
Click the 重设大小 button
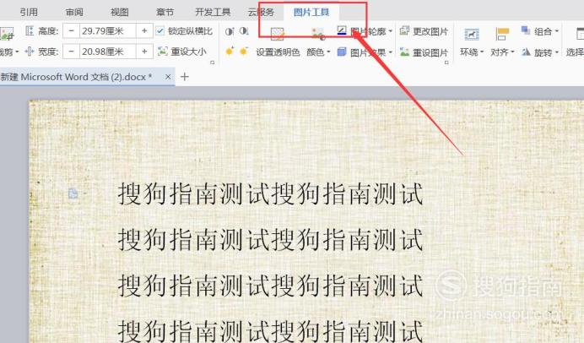181,52
